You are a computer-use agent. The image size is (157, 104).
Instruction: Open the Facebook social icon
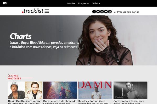pyautogui.click(x=94, y=11)
